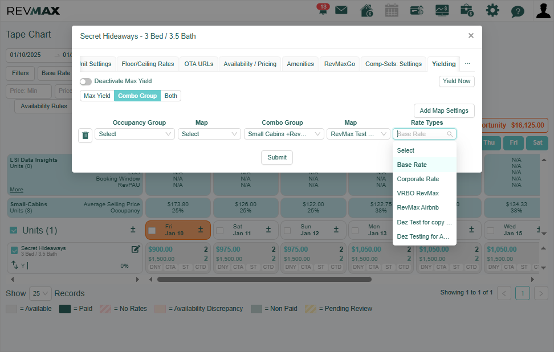Viewport: 554px width, 352px height.
Task: Toggle the Deactivate Max Yield switch
Action: [x=85, y=81]
